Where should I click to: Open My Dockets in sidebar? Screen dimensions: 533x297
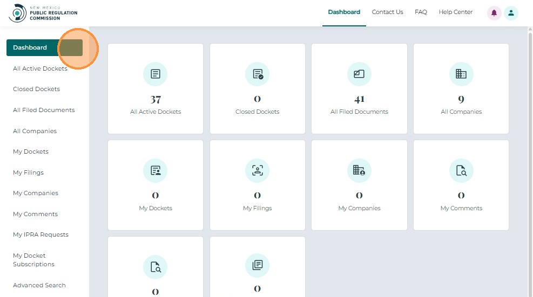coord(31,151)
